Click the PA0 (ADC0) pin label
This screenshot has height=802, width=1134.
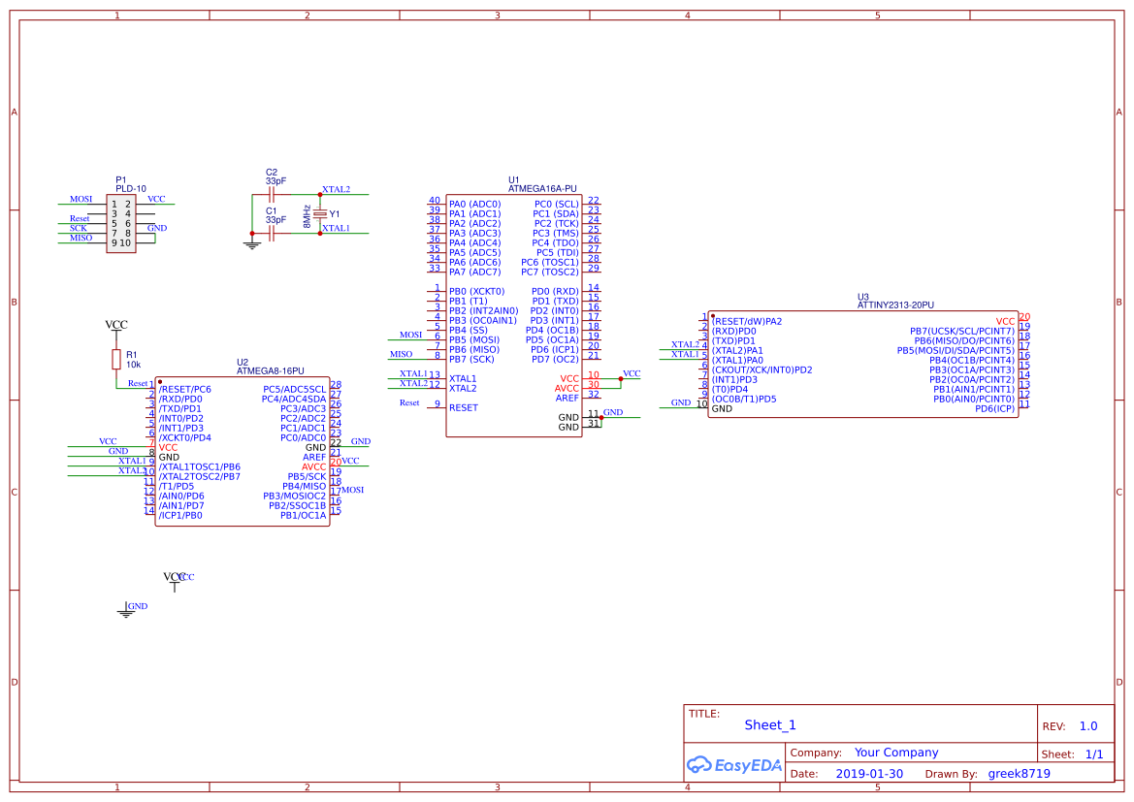tap(474, 205)
